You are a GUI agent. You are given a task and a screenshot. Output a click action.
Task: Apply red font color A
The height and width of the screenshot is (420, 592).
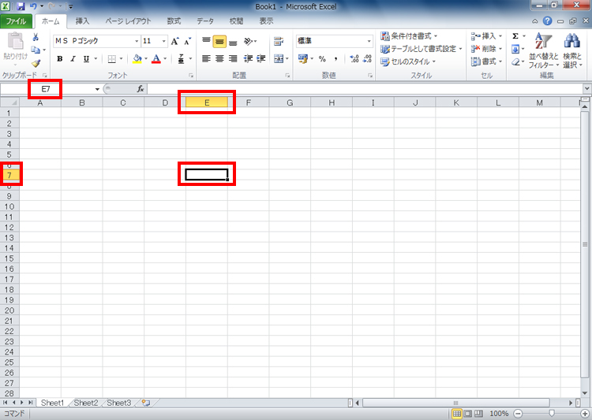(156, 59)
